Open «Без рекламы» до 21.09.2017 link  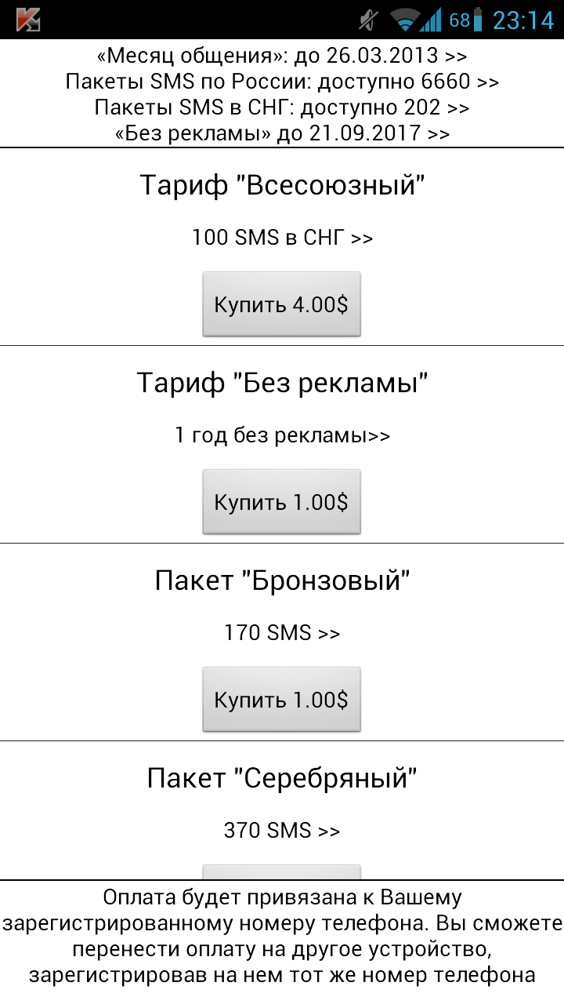pyautogui.click(x=282, y=133)
